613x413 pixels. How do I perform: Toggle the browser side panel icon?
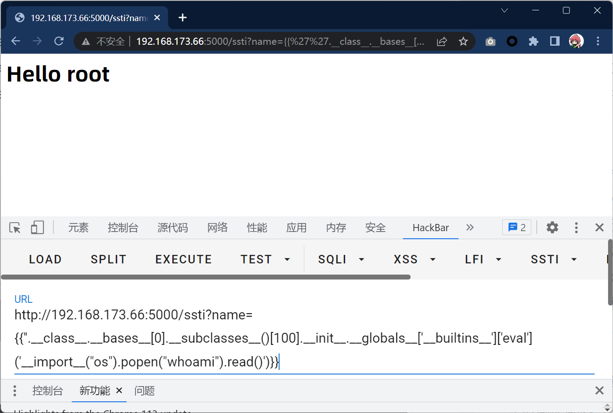[555, 42]
